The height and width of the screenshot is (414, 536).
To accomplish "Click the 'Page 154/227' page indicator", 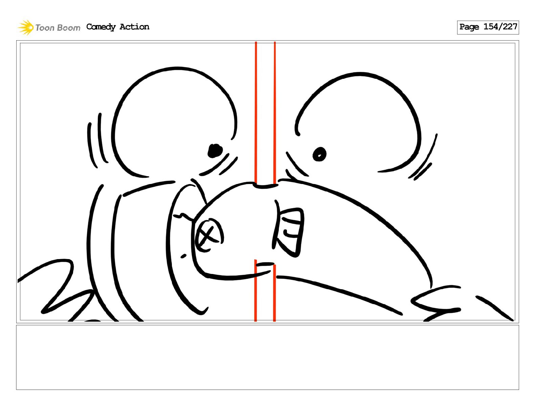I will pos(488,27).
